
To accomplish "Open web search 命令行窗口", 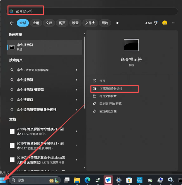I will tap(25, 100).
